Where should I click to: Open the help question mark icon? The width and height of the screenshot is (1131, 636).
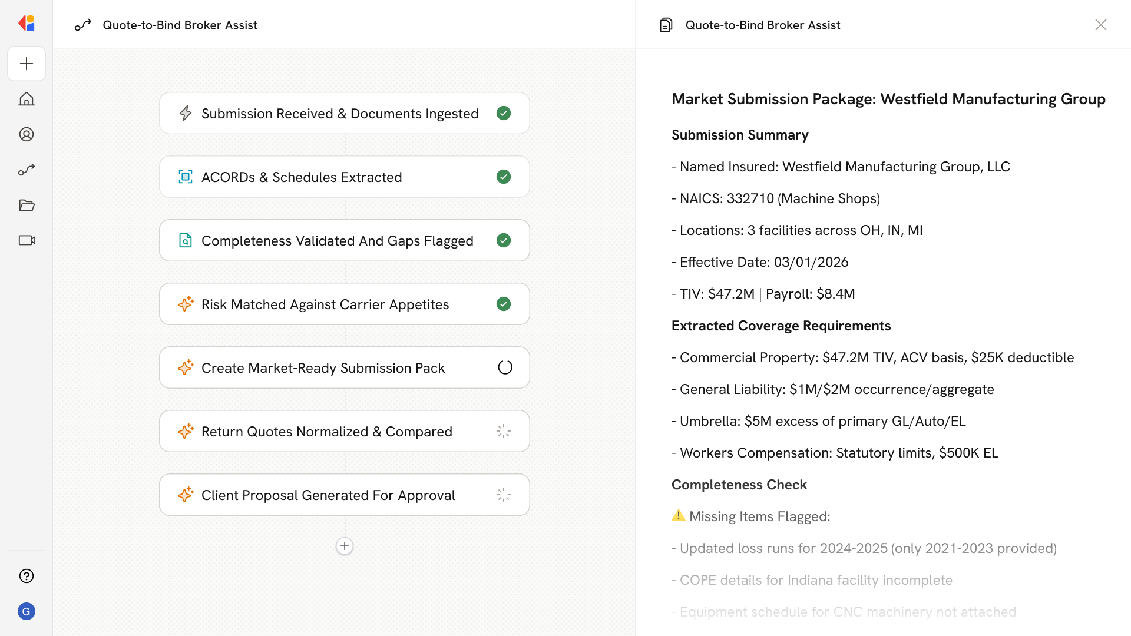tap(27, 576)
